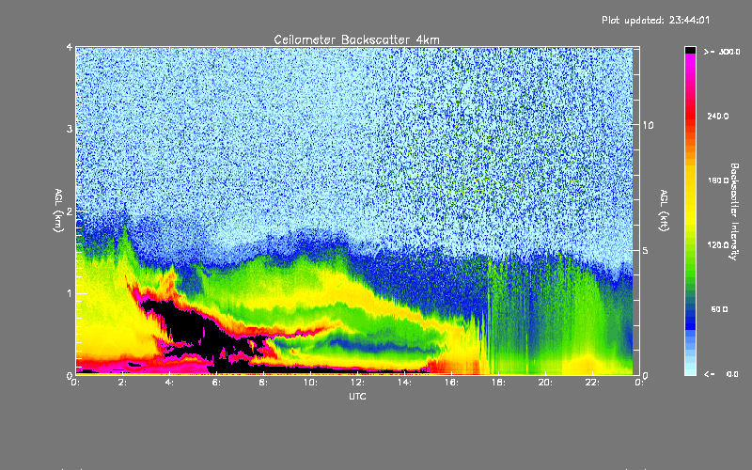The height and width of the screenshot is (470, 752).
Task: Click the '4' tick on the km axis
Action: tap(70, 48)
